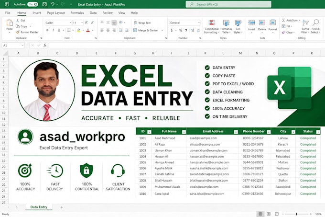Open the General number format dropdown
Screen dimensions: 325x217
(198, 23)
